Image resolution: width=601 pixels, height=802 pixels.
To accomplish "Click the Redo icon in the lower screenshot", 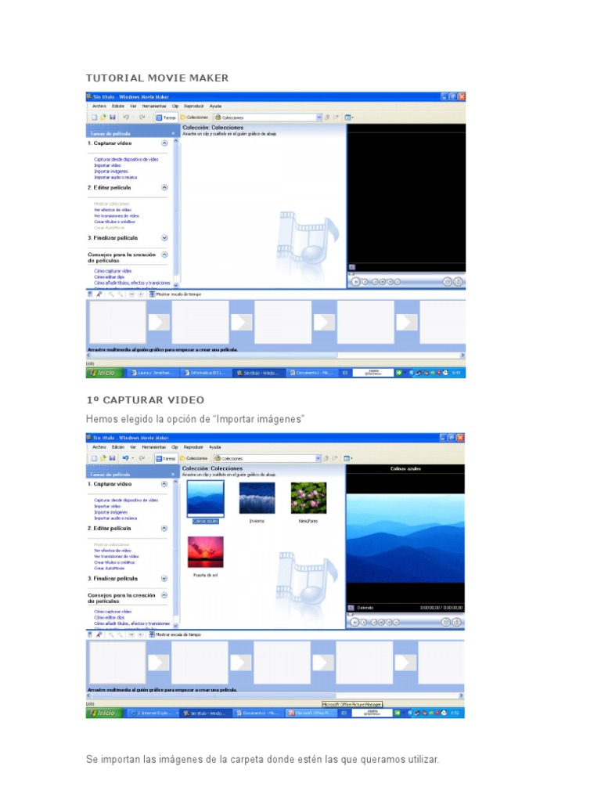I will tap(142, 458).
